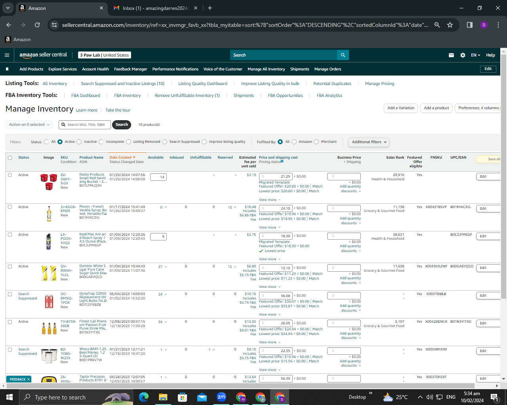
Task: Open Microsoft Edge from the taskbar
Action: (x=143, y=397)
